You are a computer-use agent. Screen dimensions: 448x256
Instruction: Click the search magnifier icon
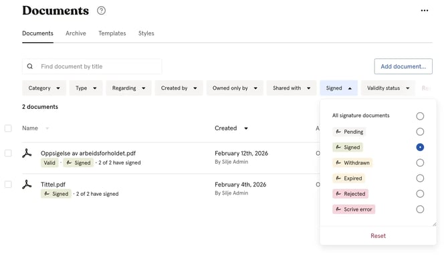pyautogui.click(x=30, y=66)
